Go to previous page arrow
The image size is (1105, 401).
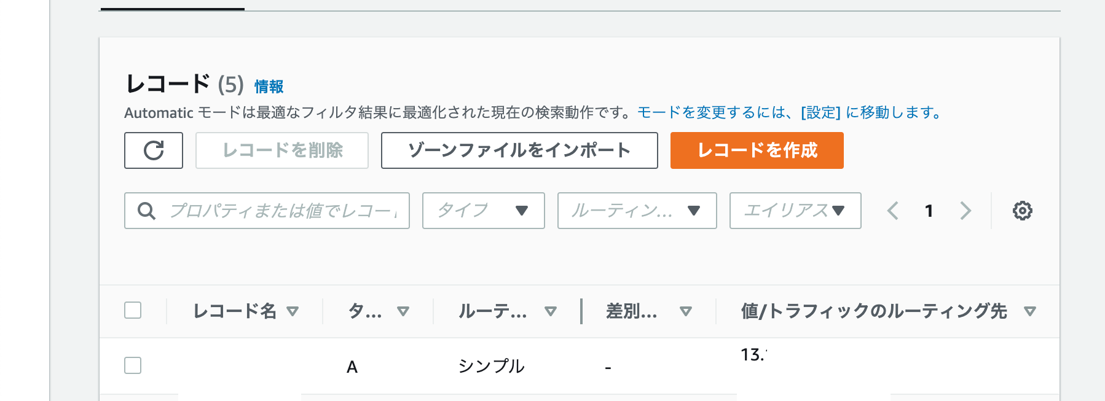coord(893,211)
